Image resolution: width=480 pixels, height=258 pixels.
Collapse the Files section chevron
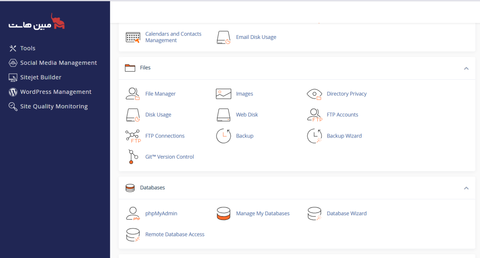coord(466,68)
